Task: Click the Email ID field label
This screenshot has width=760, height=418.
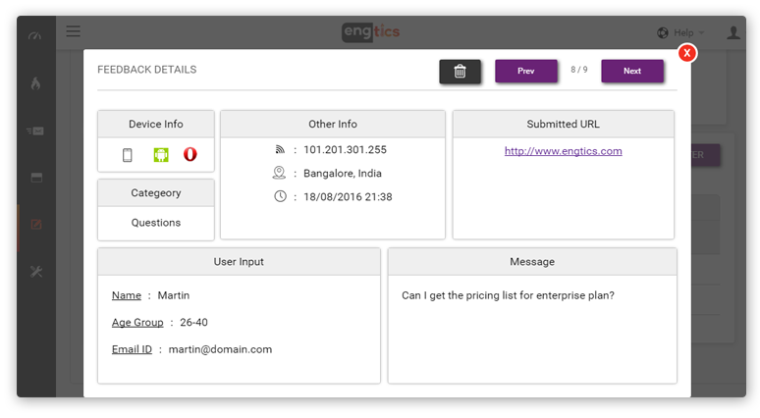Action: pyautogui.click(x=132, y=349)
